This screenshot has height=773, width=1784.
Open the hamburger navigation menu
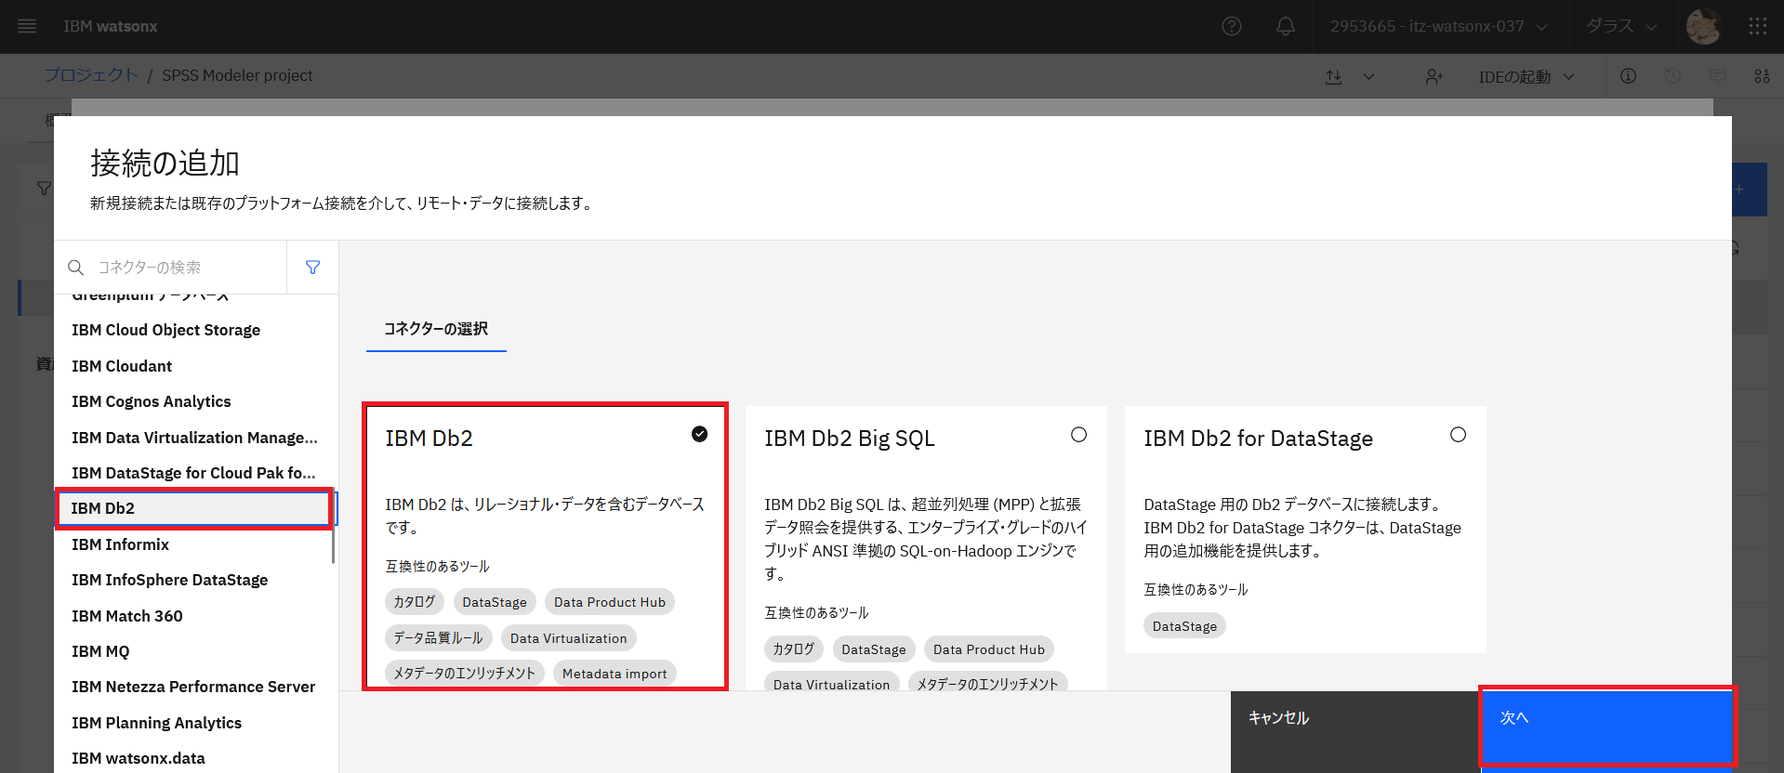coord(27,26)
